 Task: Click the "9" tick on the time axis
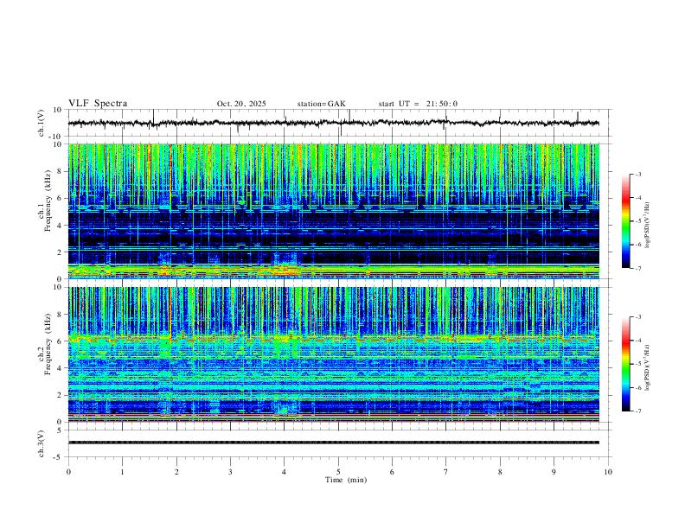coord(554,472)
